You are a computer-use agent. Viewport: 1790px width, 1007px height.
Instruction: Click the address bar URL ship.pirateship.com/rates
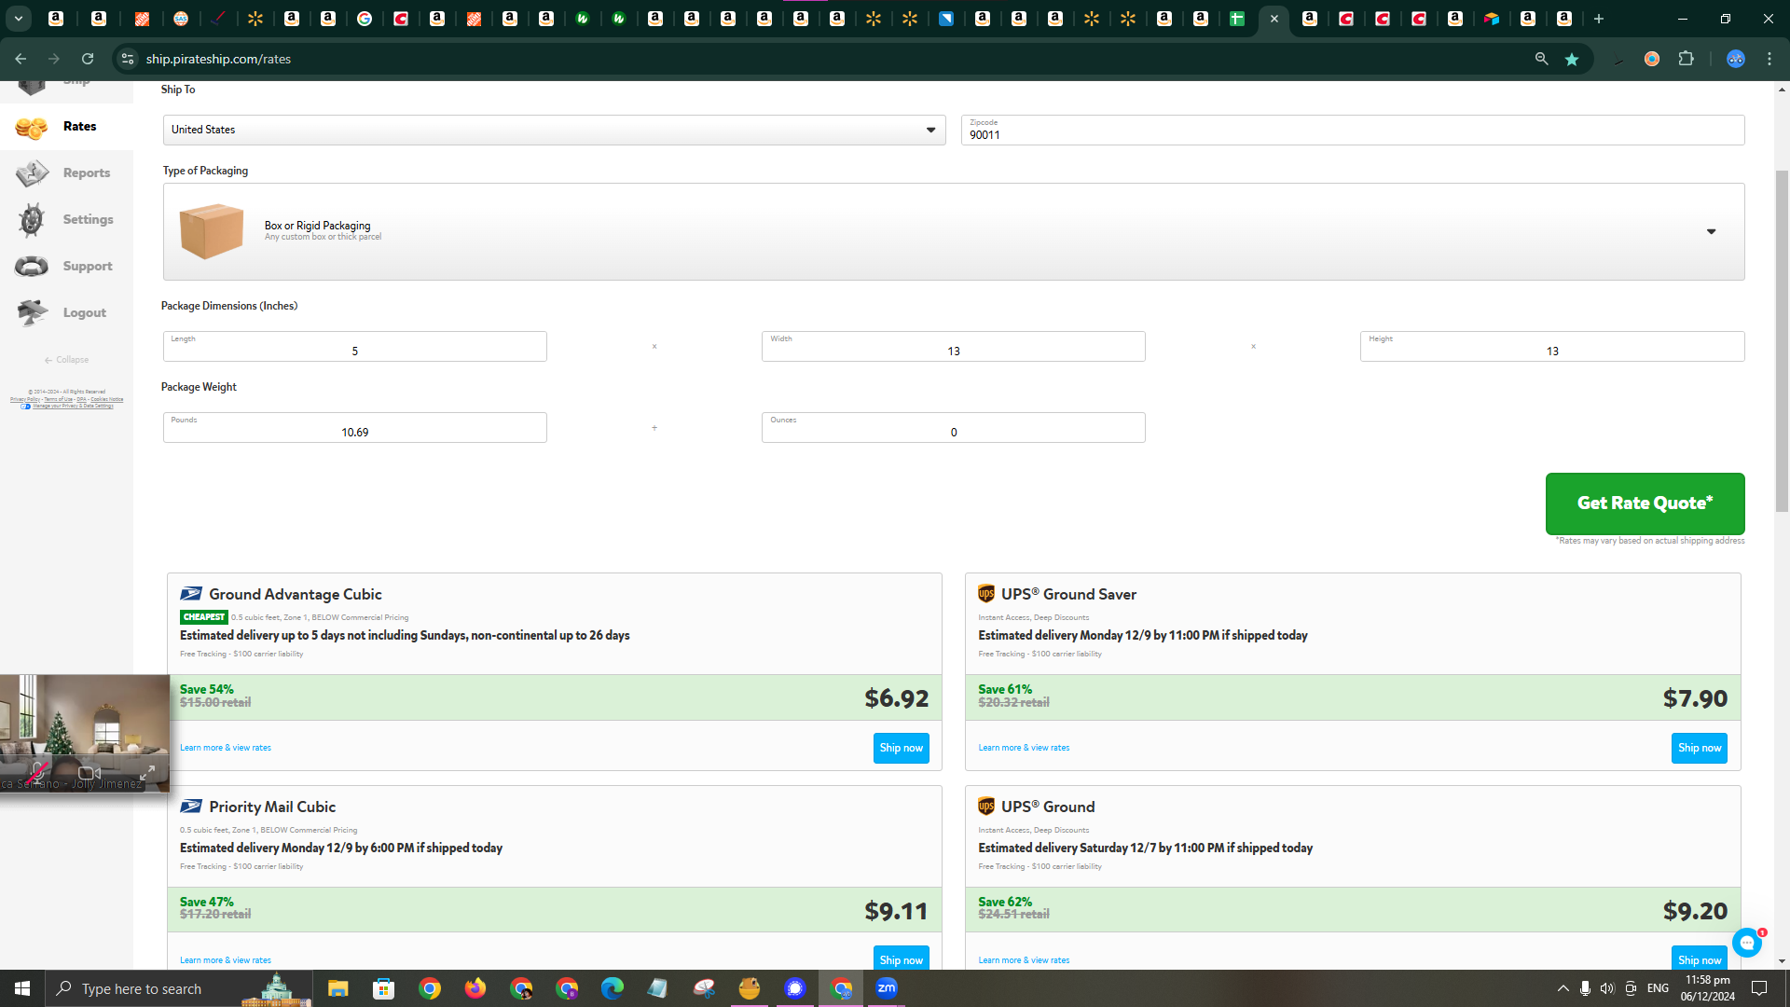point(218,59)
